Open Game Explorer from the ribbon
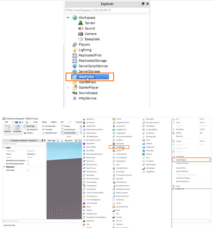Screen dimensions: 214x228 pos(31,130)
